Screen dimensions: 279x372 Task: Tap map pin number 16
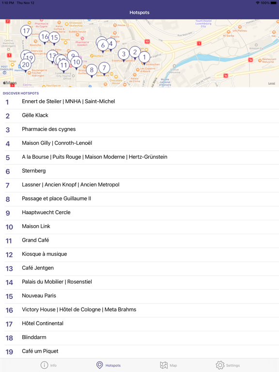45,37
